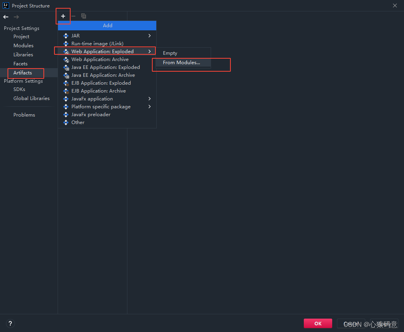Click the Other artifact type icon
404x332 pixels.
[x=66, y=122]
